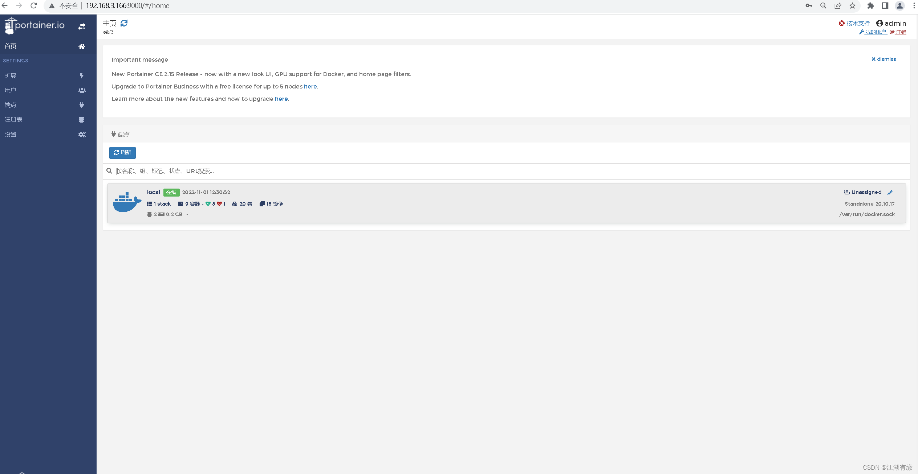Focus the endpoint search input field

coord(327,171)
